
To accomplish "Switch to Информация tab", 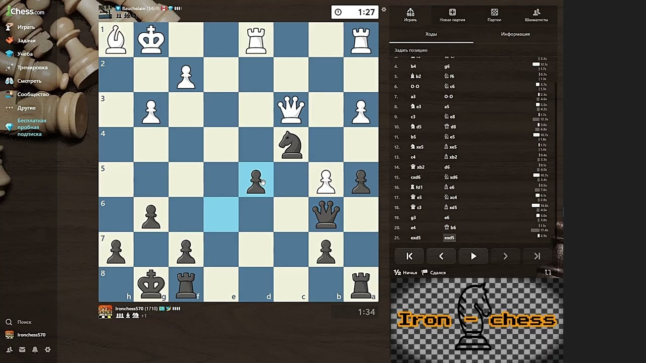I will click(x=515, y=34).
